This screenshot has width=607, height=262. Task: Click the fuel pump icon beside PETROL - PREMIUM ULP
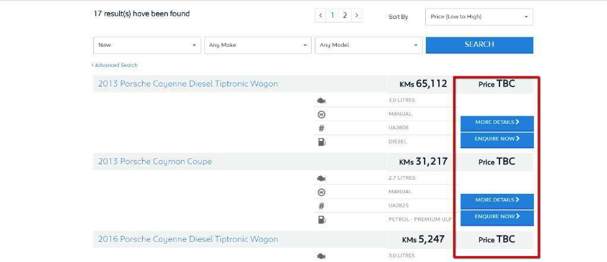[x=321, y=220]
